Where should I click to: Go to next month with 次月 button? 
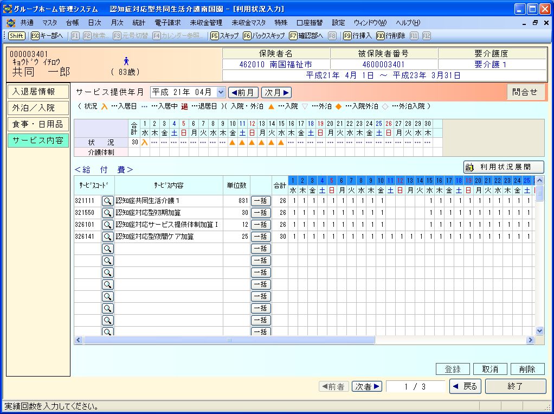[276, 92]
